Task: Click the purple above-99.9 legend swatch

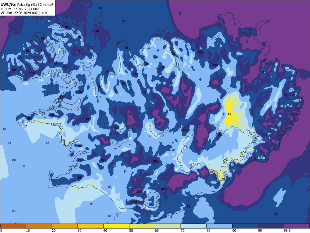Action: (297, 226)
